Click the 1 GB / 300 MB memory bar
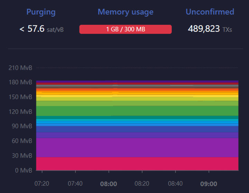The width and height of the screenshot is (249, 193). click(x=126, y=29)
